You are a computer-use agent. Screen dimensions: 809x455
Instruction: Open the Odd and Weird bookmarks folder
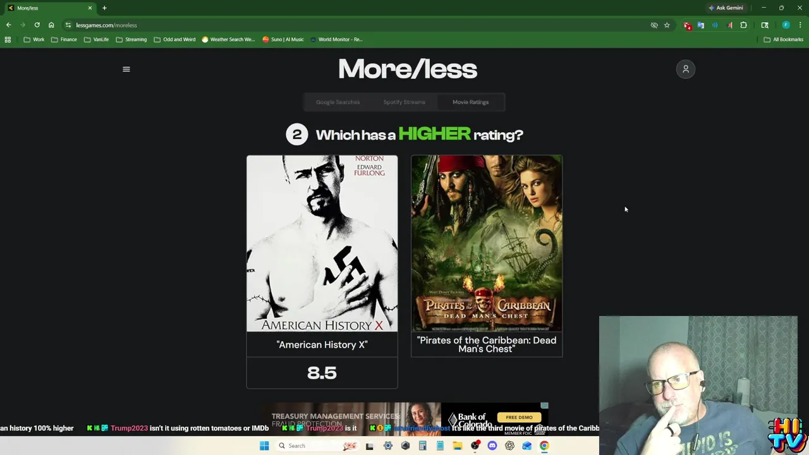[x=174, y=39]
